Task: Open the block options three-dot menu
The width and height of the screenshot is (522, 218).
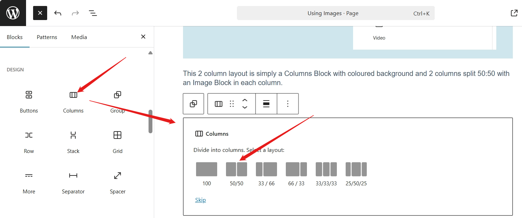Action: pos(288,104)
